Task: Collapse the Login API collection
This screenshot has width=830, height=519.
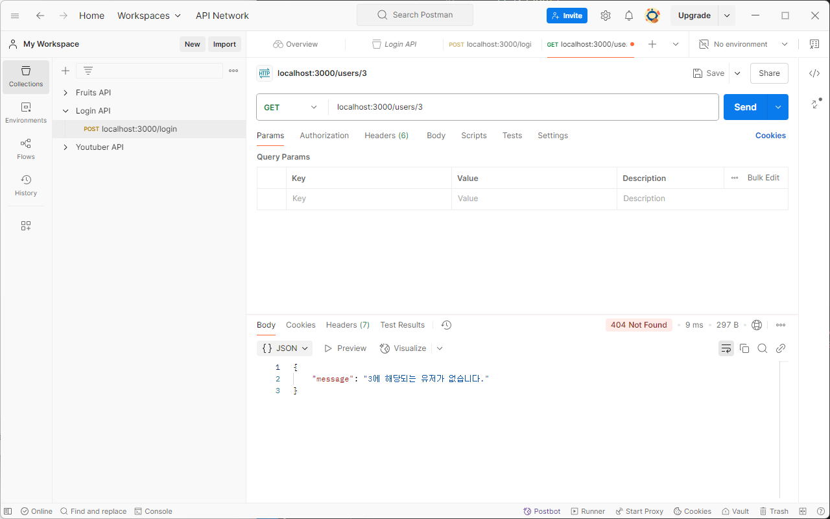Action: coord(65,111)
